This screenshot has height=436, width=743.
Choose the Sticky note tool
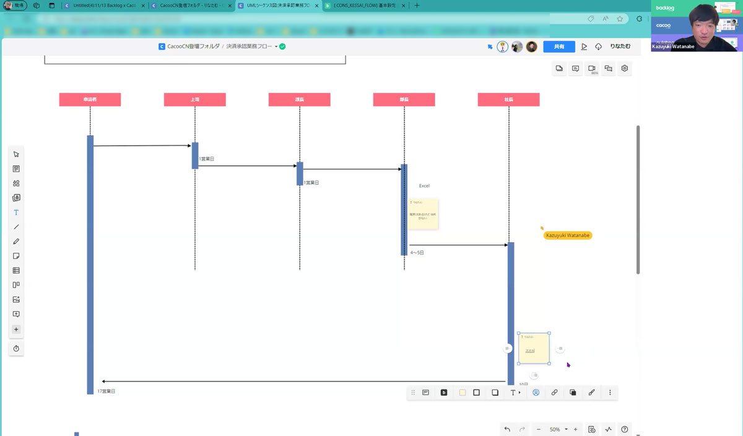tap(16, 256)
